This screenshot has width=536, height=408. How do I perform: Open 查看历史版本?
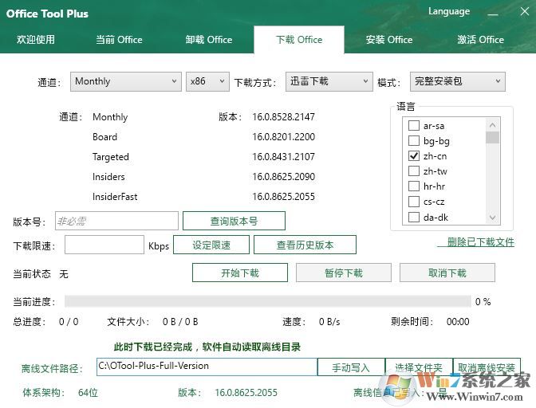click(x=305, y=245)
